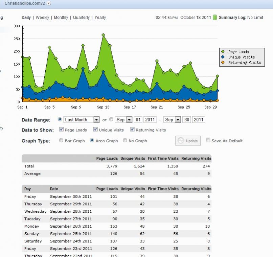Open the start month Sep dropdown
This screenshot has width=273, height=257.
pyautogui.click(x=129, y=120)
